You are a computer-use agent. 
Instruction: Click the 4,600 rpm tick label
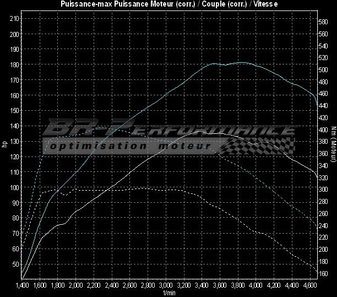pos(310,285)
